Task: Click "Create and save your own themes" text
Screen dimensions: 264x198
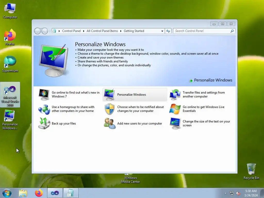Action: coord(101,57)
